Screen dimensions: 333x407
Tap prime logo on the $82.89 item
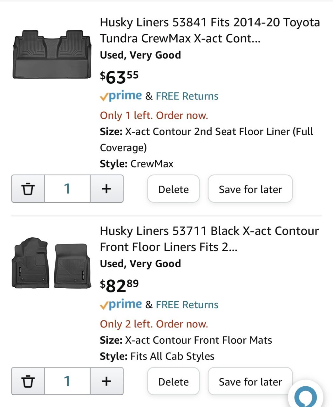pos(121,304)
